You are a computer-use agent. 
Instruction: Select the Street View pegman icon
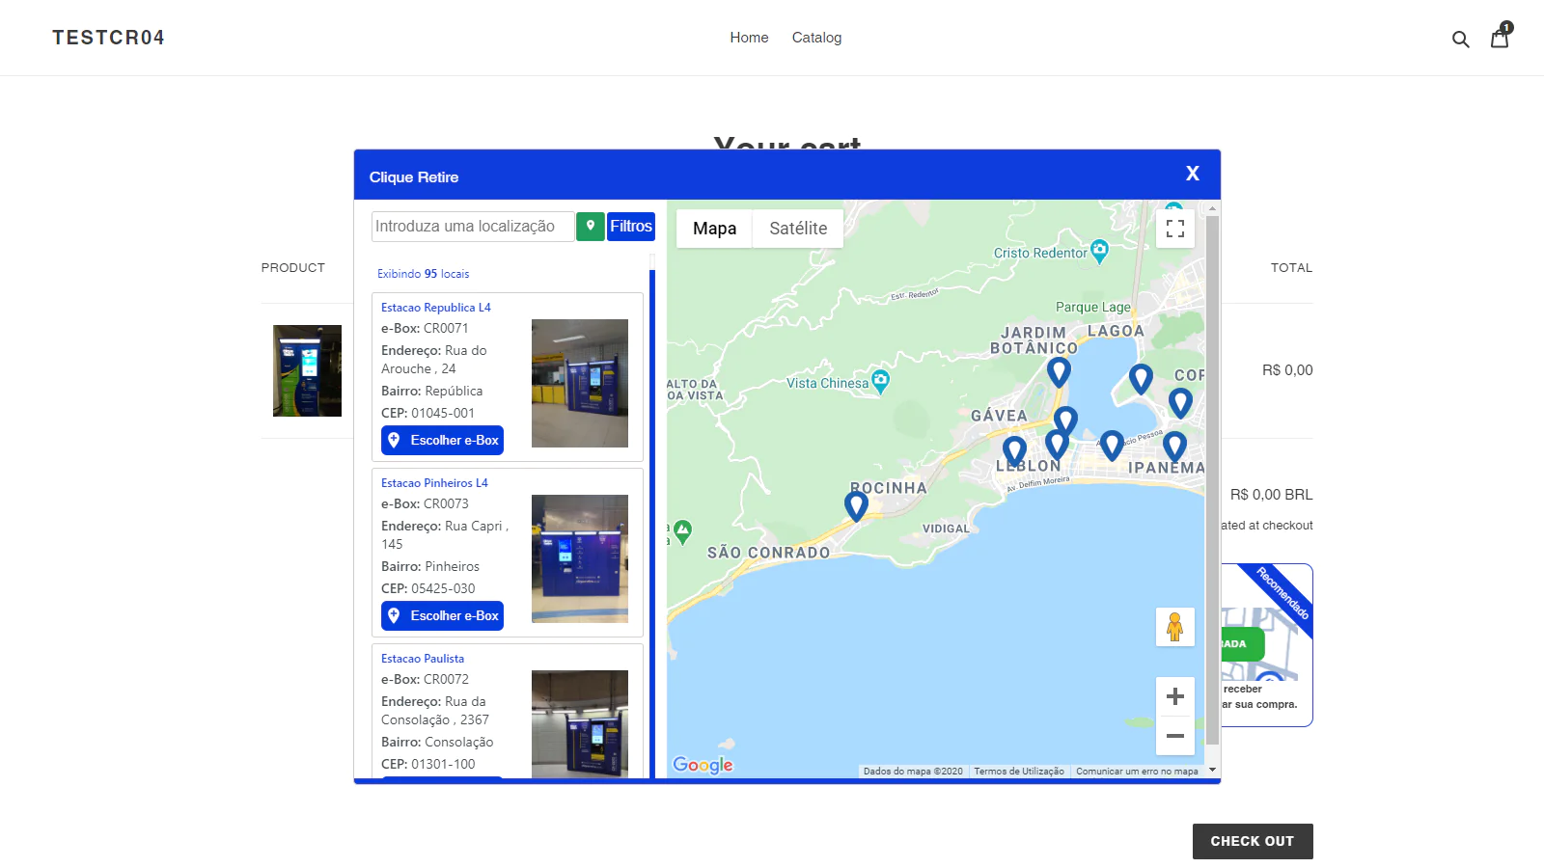pyautogui.click(x=1175, y=627)
